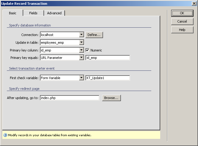The image size is (198, 146).
Task: Click the id_emp URL parameter field
Action: [107, 58]
